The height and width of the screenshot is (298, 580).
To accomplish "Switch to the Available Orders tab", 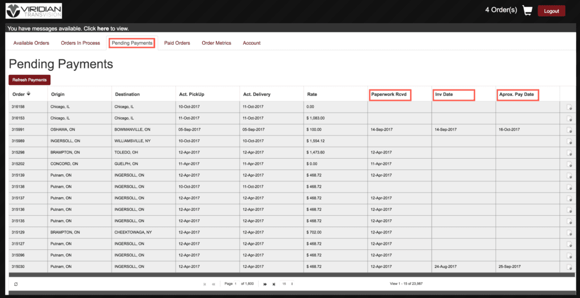I will pyautogui.click(x=31, y=43).
